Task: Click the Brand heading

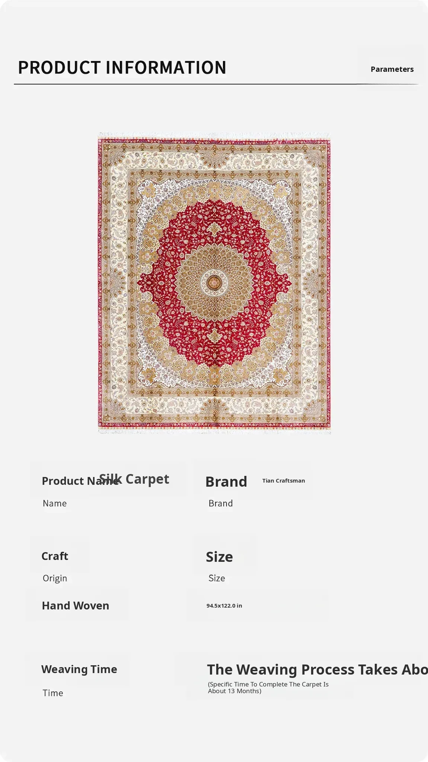Action: (226, 481)
